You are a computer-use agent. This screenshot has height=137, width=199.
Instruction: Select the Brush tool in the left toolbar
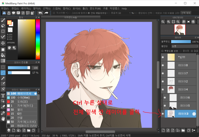(3, 20)
